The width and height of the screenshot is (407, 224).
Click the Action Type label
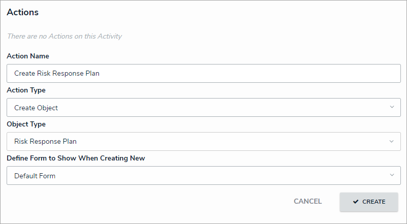(26, 90)
